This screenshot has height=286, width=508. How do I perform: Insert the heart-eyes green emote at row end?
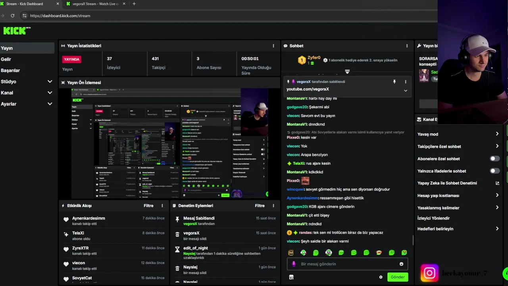pos(404,253)
